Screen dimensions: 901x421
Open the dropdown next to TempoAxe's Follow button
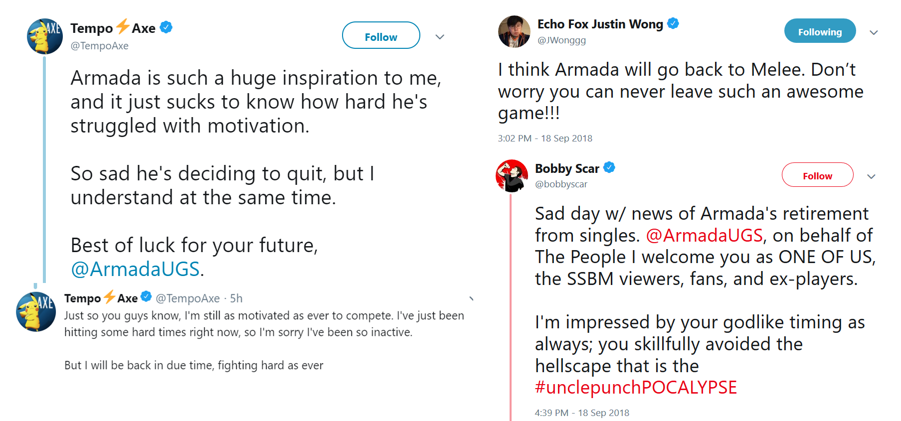[439, 36]
